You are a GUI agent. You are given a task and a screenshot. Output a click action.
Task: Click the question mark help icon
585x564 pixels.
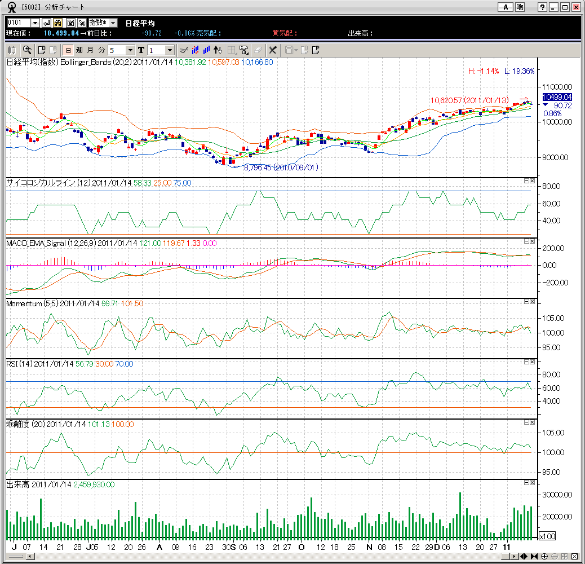542,7
